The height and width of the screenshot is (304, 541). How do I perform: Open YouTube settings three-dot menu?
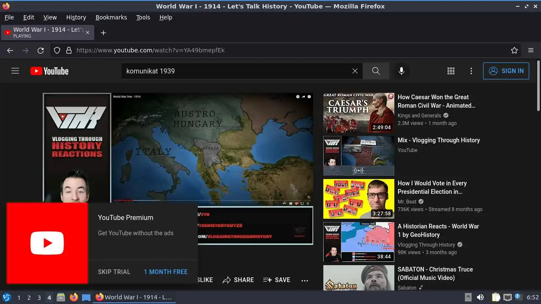pyautogui.click(x=471, y=71)
